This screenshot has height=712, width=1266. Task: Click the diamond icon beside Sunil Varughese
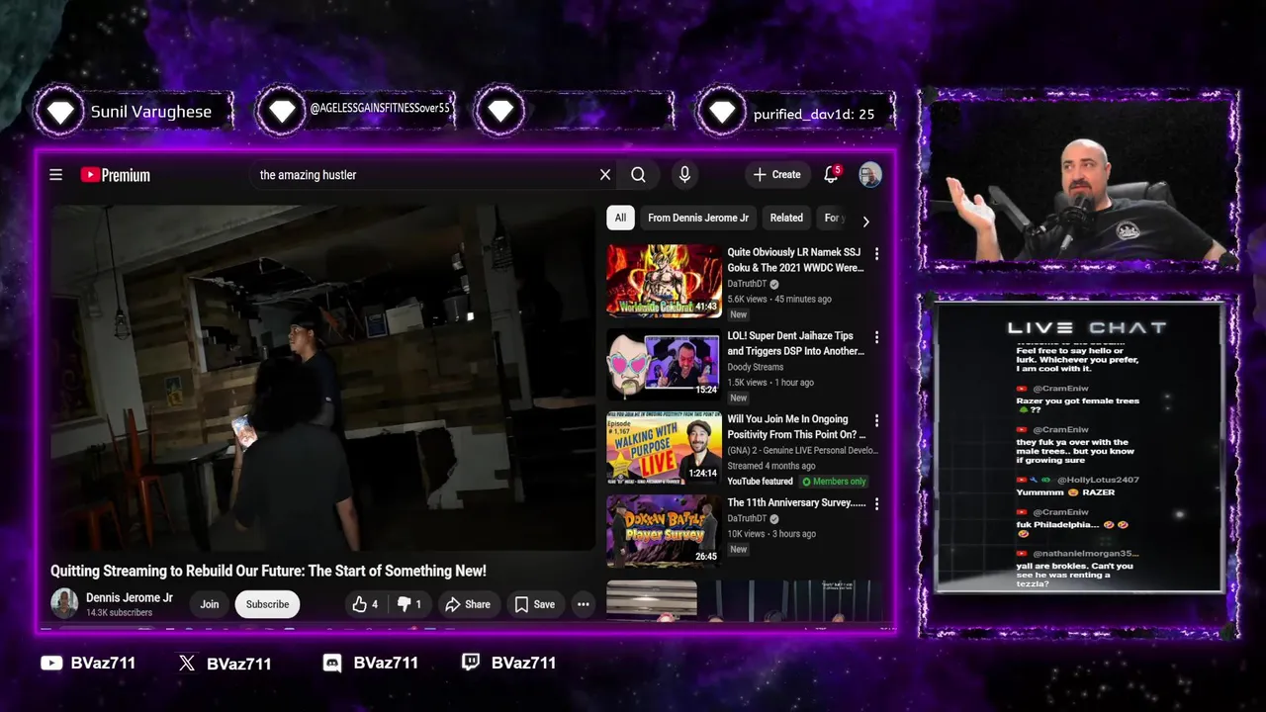[60, 112]
